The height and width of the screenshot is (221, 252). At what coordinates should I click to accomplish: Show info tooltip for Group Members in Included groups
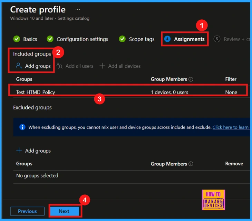tap(191, 79)
